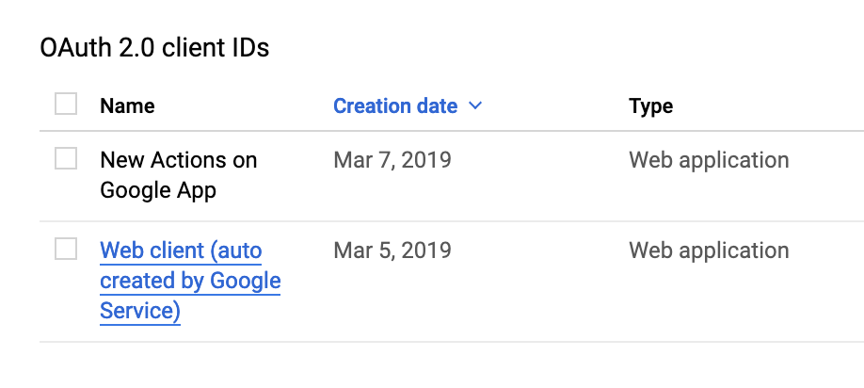Select the Mar 7, 2019 date cell
The width and height of the screenshot is (864, 388).
pyautogui.click(x=392, y=160)
